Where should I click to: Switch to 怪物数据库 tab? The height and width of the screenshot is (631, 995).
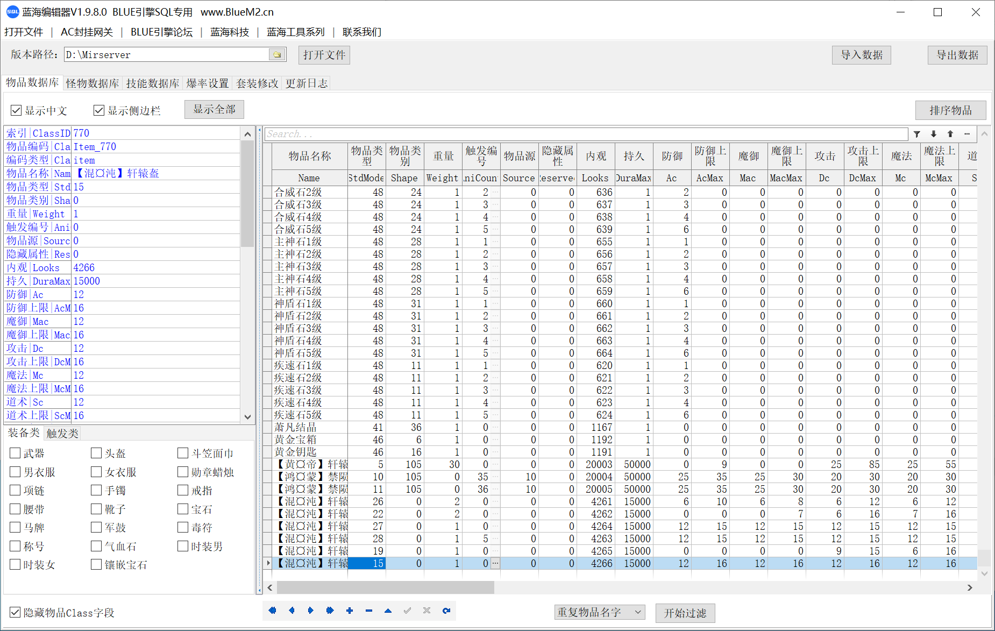click(93, 83)
